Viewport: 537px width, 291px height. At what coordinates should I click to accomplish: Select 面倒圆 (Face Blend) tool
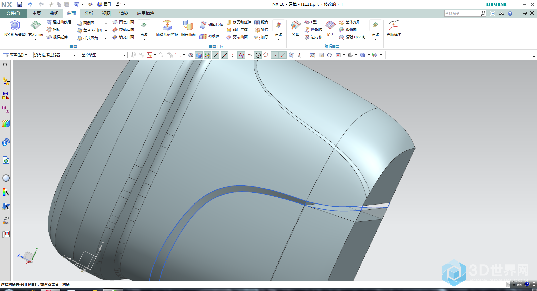tap(86, 23)
